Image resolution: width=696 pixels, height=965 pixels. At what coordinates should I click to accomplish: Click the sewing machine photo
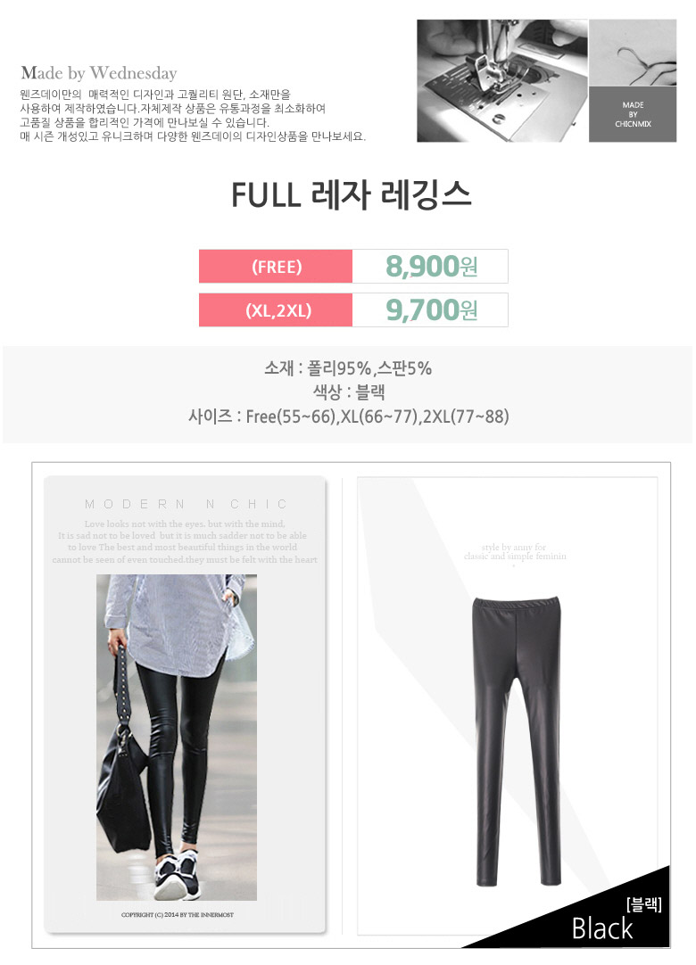(x=502, y=80)
